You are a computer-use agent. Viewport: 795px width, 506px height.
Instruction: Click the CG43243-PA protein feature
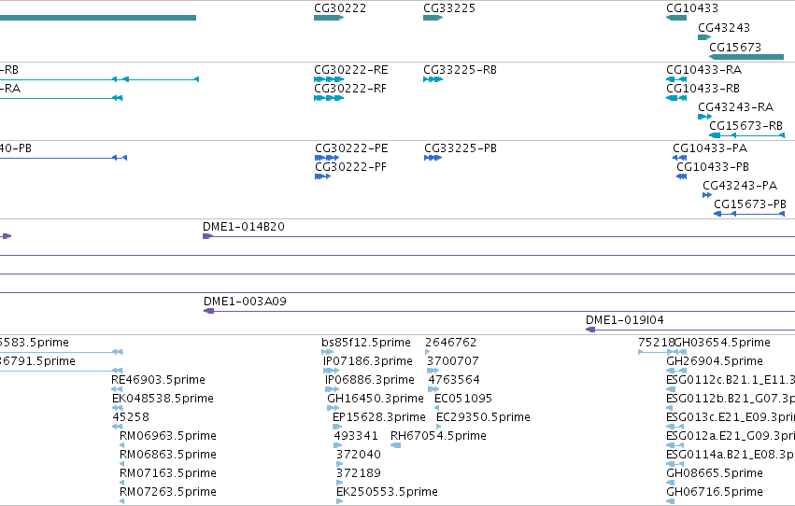click(707, 195)
